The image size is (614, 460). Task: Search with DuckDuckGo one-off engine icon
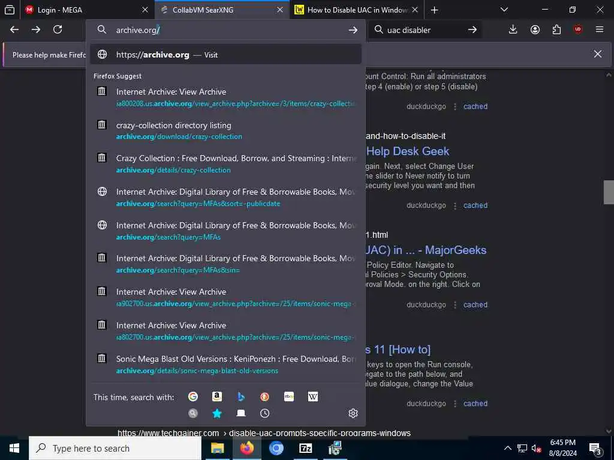click(x=264, y=397)
